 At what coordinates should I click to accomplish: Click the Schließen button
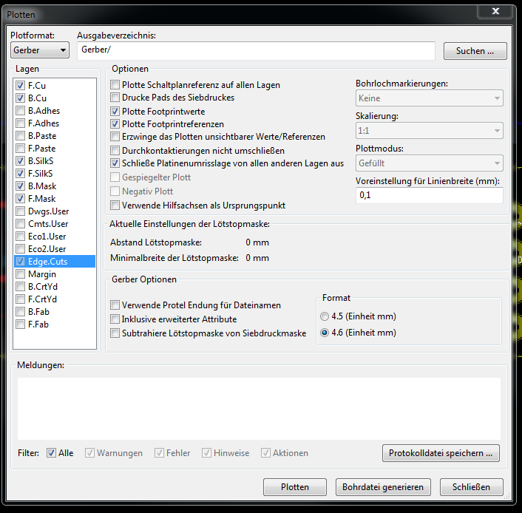[471, 487]
